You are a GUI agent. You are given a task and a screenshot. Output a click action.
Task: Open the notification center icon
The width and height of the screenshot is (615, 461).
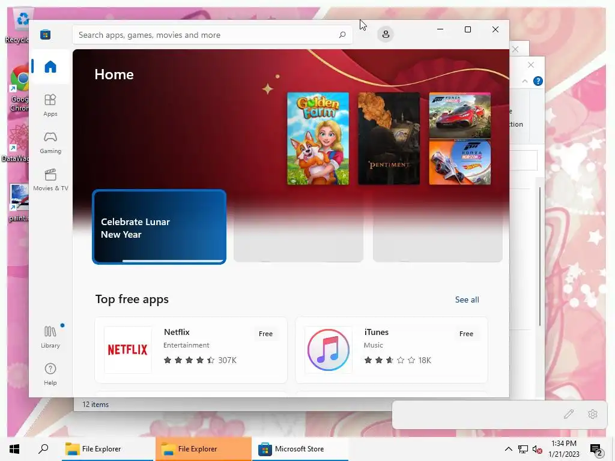click(x=596, y=450)
